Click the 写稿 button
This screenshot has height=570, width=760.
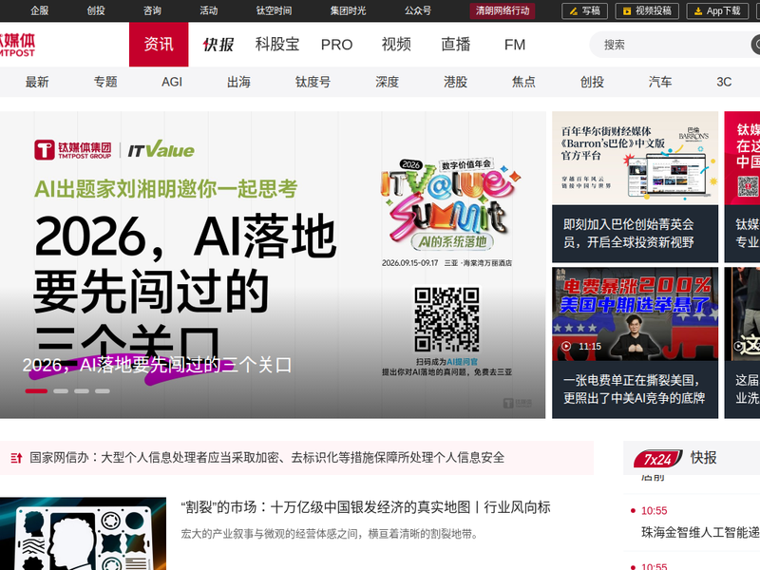(584, 10)
